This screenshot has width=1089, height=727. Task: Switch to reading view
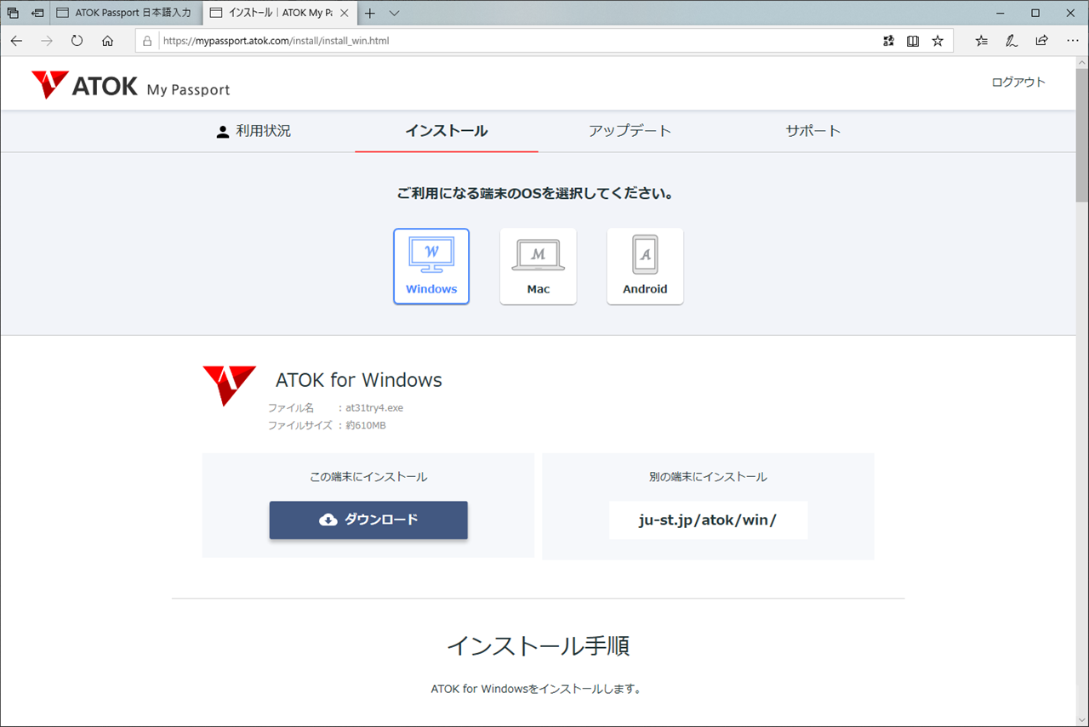(913, 41)
